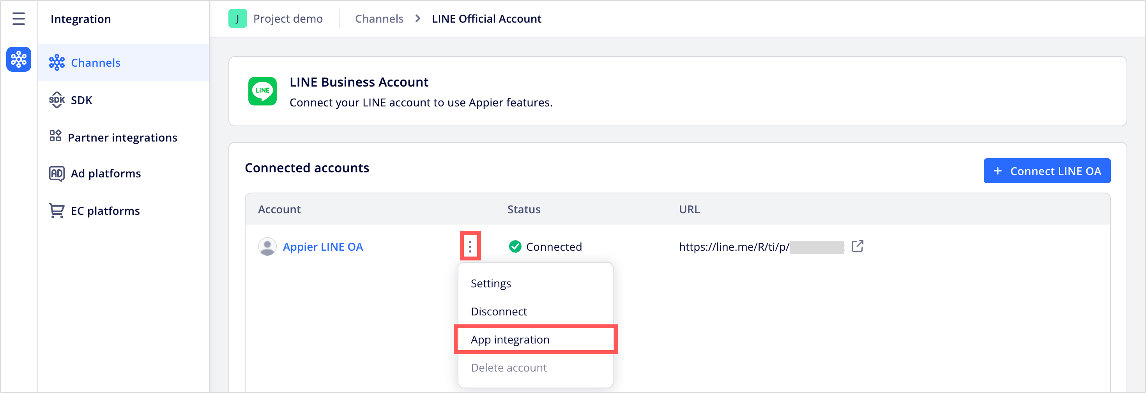Viewport: 1146px width, 393px height.
Task: Toggle the three-dot more options menu
Action: pos(470,246)
